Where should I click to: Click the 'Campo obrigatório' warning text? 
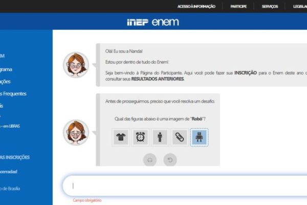tap(87, 200)
